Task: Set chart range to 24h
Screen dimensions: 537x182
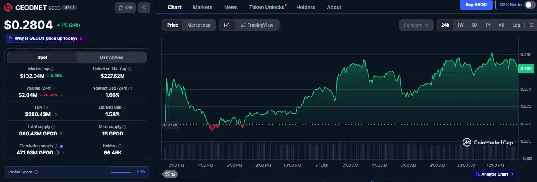Action: coord(445,25)
